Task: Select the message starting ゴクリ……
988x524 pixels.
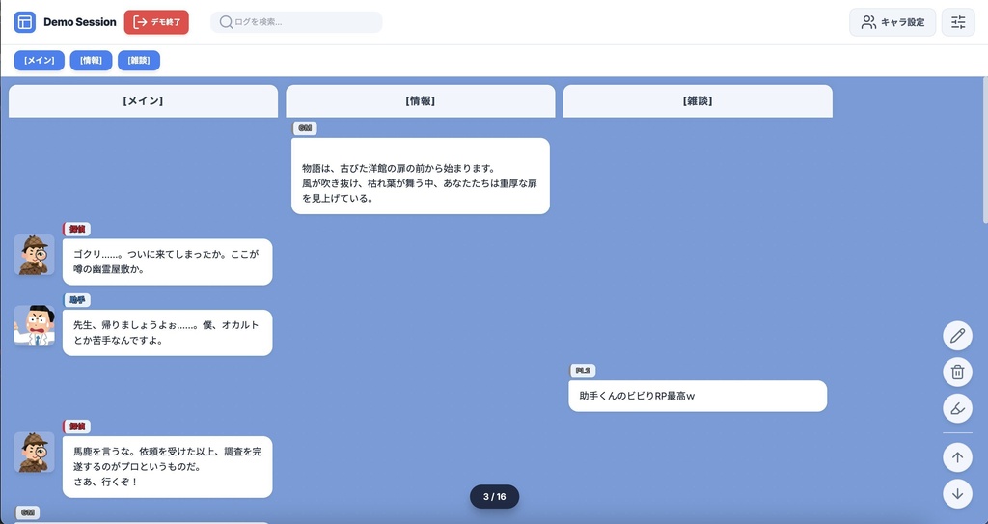Action: (x=168, y=262)
